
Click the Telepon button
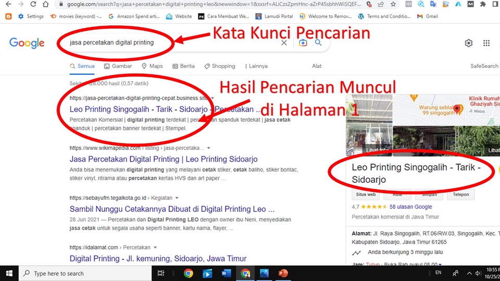tap(461, 194)
